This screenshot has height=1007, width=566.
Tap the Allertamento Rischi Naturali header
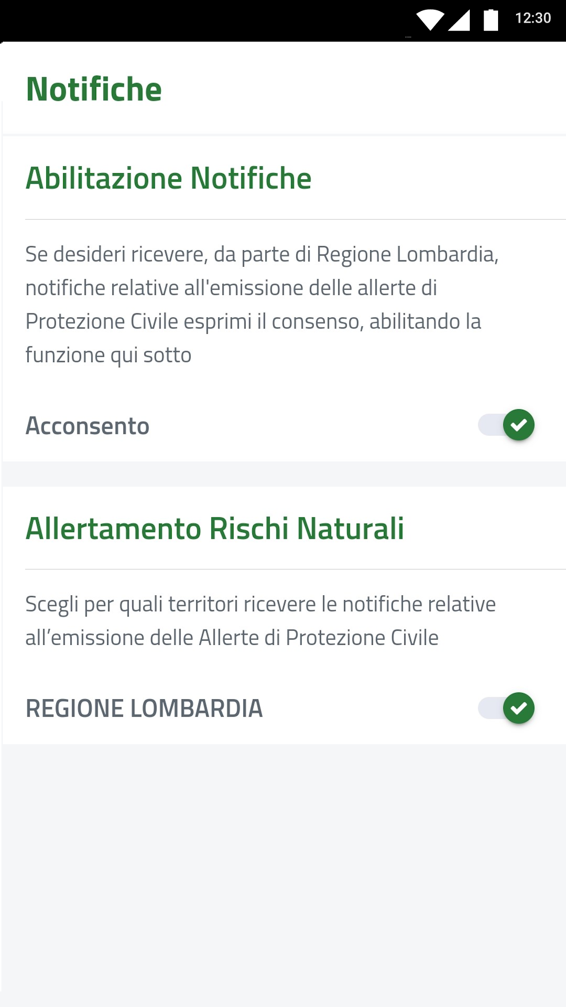[215, 528]
